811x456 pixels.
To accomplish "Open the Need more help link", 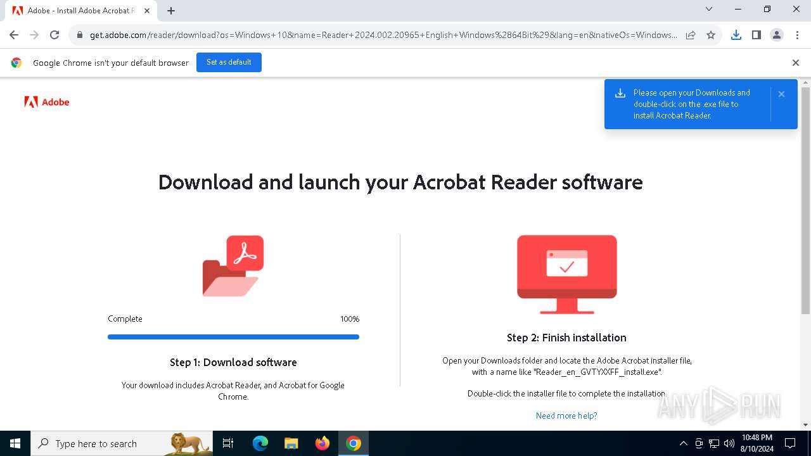I will [566, 415].
